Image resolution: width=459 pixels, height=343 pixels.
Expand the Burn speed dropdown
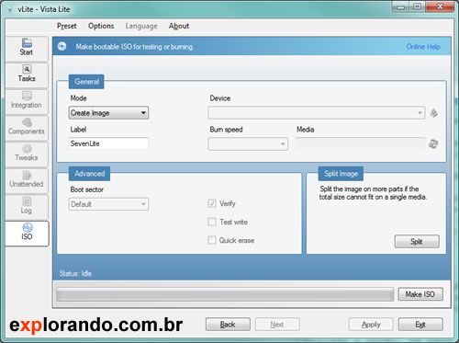(248, 143)
